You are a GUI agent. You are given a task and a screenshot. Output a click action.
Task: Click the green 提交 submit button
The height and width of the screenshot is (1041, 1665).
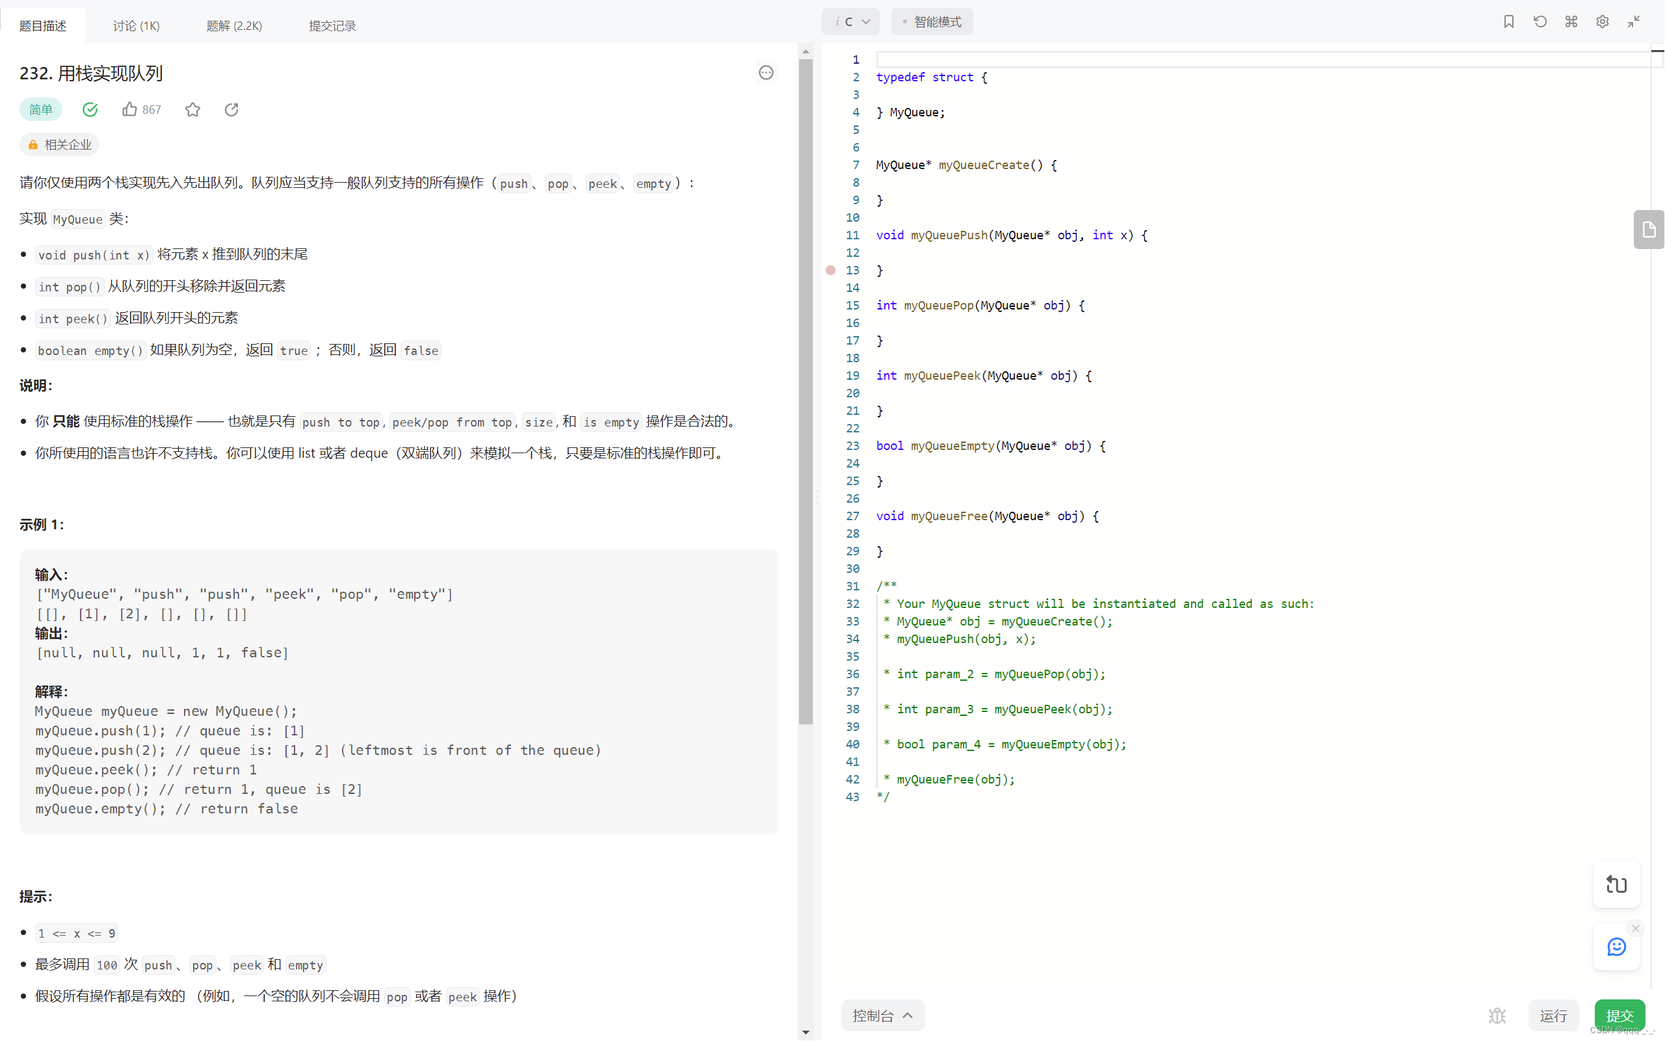coord(1619,1016)
